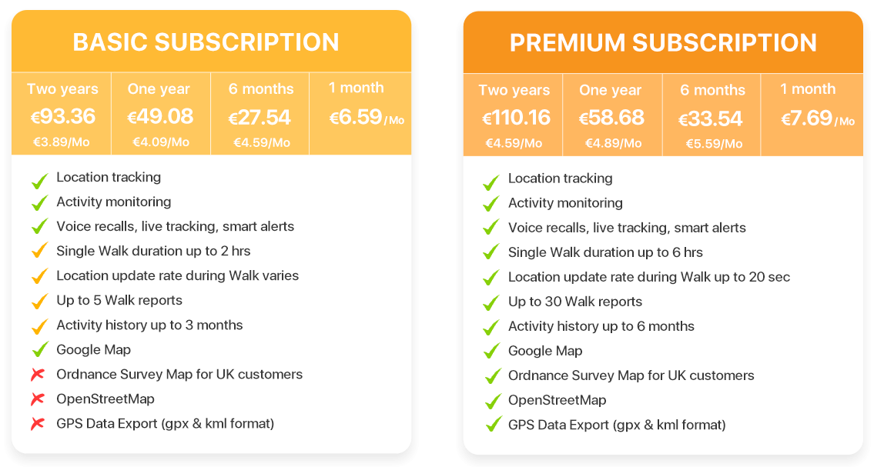Select Premium Two years €110.16 plan
Viewport: 874px width, 467px height.
click(x=513, y=115)
